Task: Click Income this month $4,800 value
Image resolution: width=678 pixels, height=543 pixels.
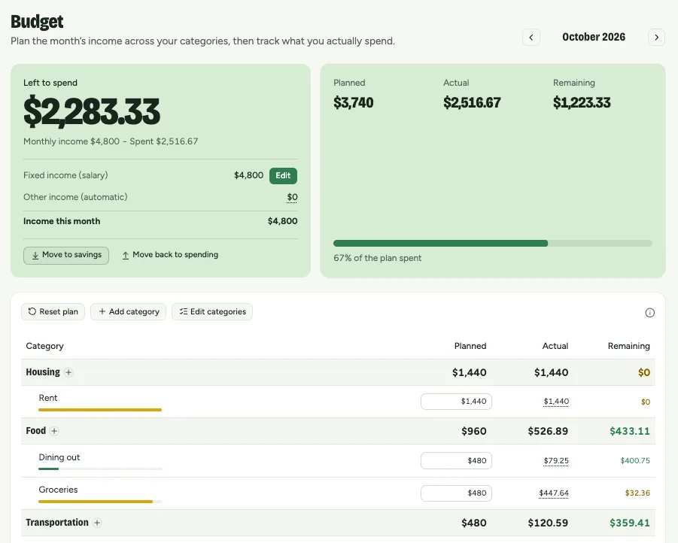Action: pos(282,221)
